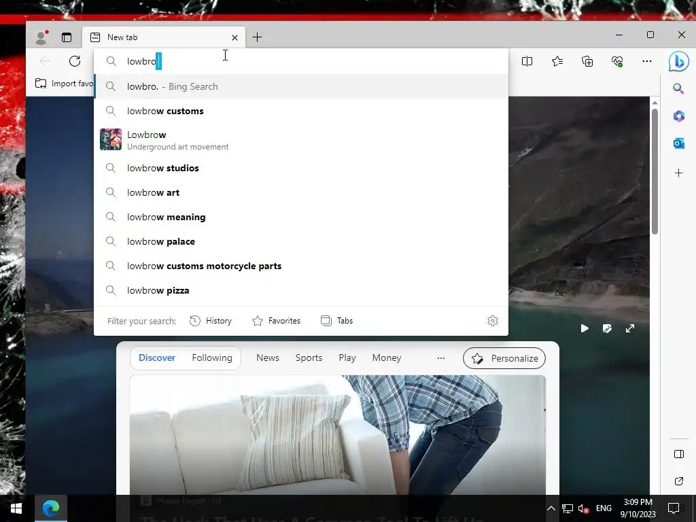Open the clock showing 3:09 PM
Image resolution: width=696 pixels, height=522 pixels.
638,508
